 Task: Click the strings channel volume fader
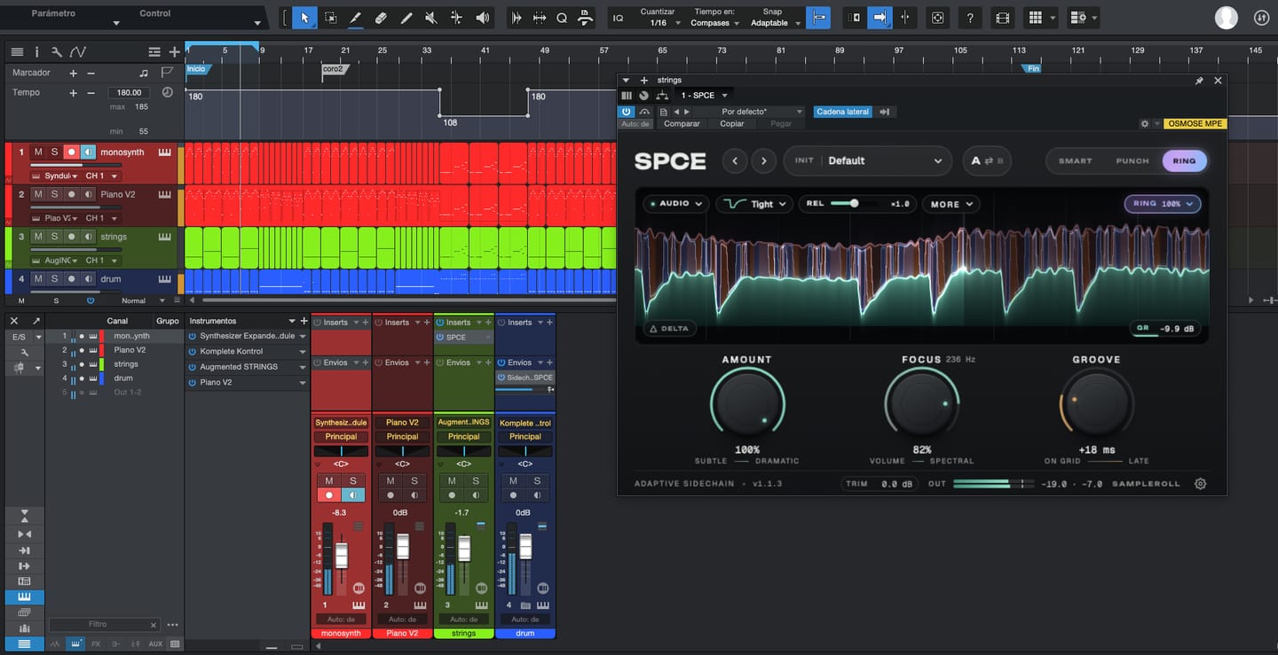(463, 549)
